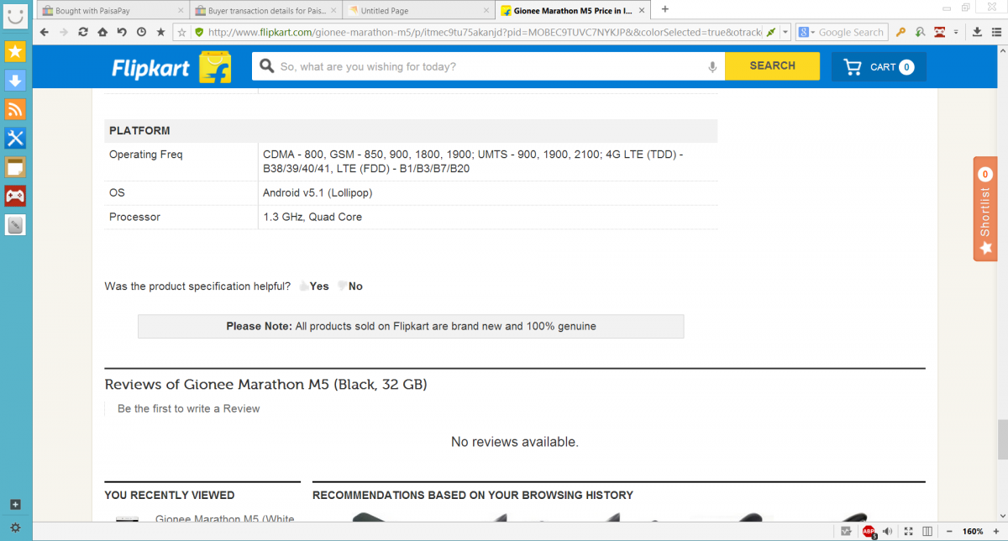
Task: Expand address bar URL dropdown arrow
Action: tap(785, 32)
